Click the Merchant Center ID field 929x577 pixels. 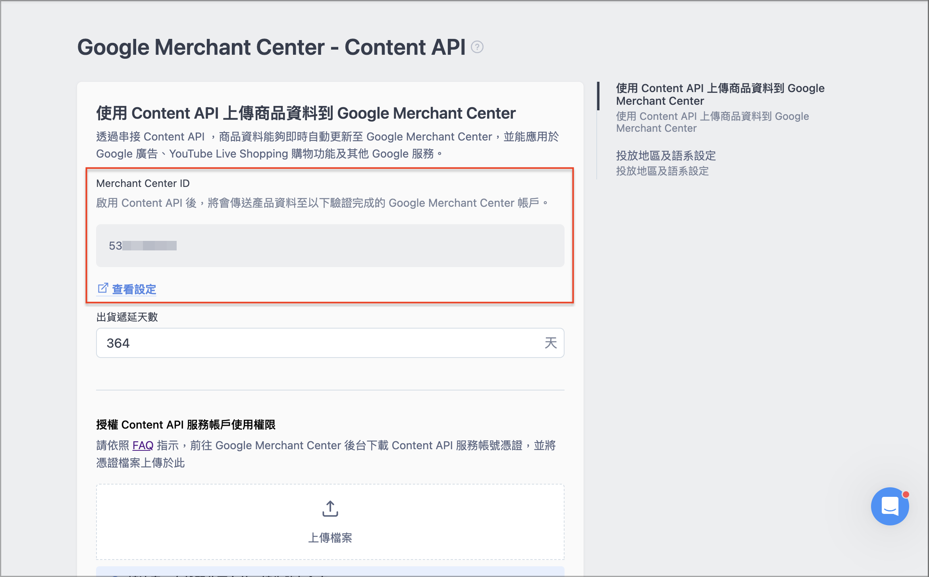[330, 246]
